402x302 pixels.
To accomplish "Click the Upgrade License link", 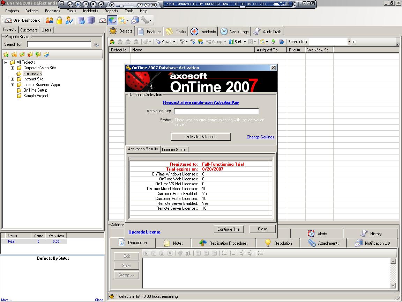I will 144,232.
